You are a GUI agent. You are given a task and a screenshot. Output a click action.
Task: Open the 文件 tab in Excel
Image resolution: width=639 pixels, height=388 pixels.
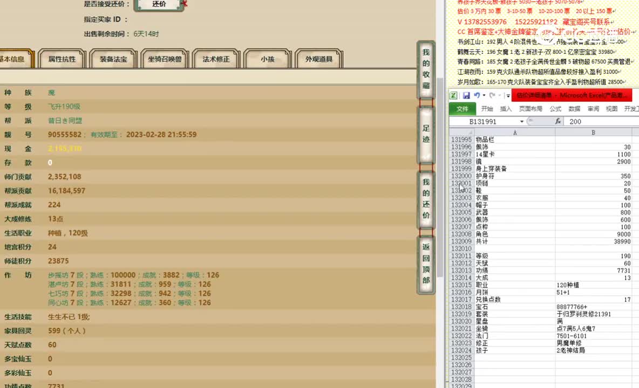coord(462,109)
